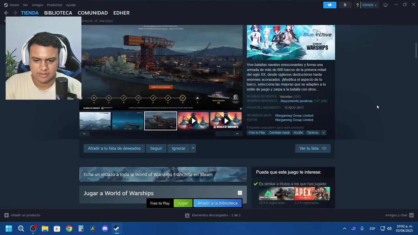Open the Ver menu

coord(25,5)
